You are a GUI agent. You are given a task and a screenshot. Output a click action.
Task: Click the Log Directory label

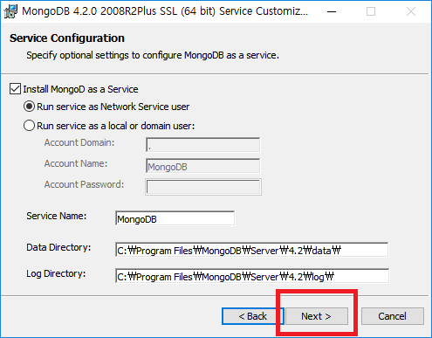pos(56,273)
